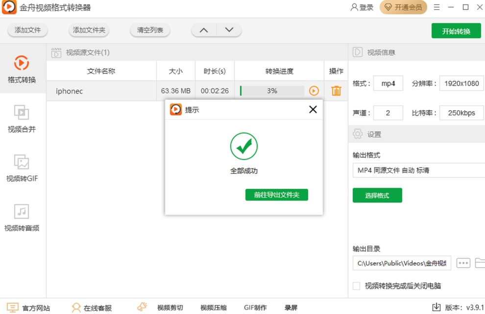Click the move-up chevron in the toolbar
Image resolution: width=485 pixels, height=314 pixels.
[x=204, y=29]
